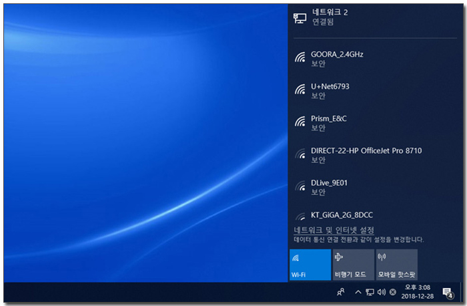
Task: Open the People icon in taskbar
Action: point(341,292)
